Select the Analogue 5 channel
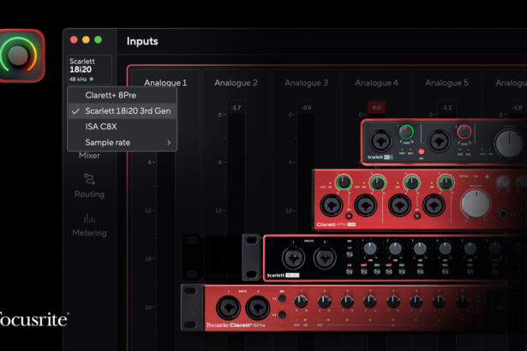The height and width of the screenshot is (351, 527). pyautogui.click(x=446, y=83)
